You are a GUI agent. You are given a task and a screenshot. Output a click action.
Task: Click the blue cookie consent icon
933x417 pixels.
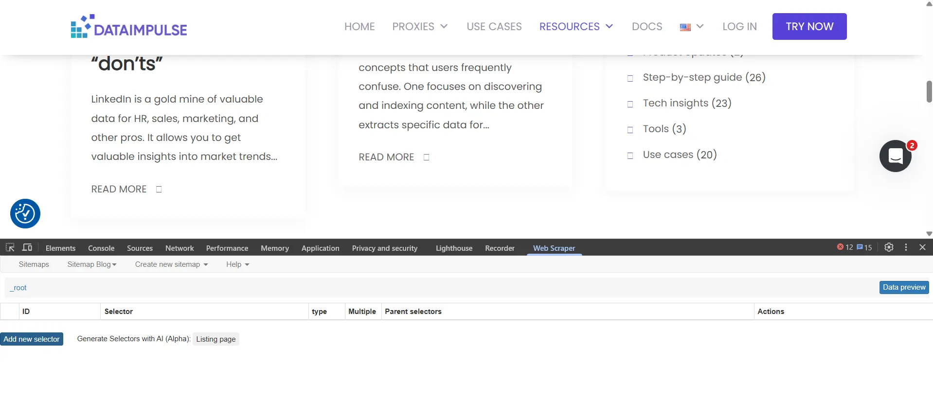point(25,214)
